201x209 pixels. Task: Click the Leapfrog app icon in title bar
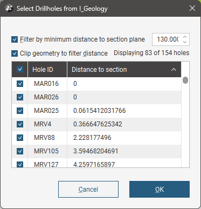(x=9, y=8)
